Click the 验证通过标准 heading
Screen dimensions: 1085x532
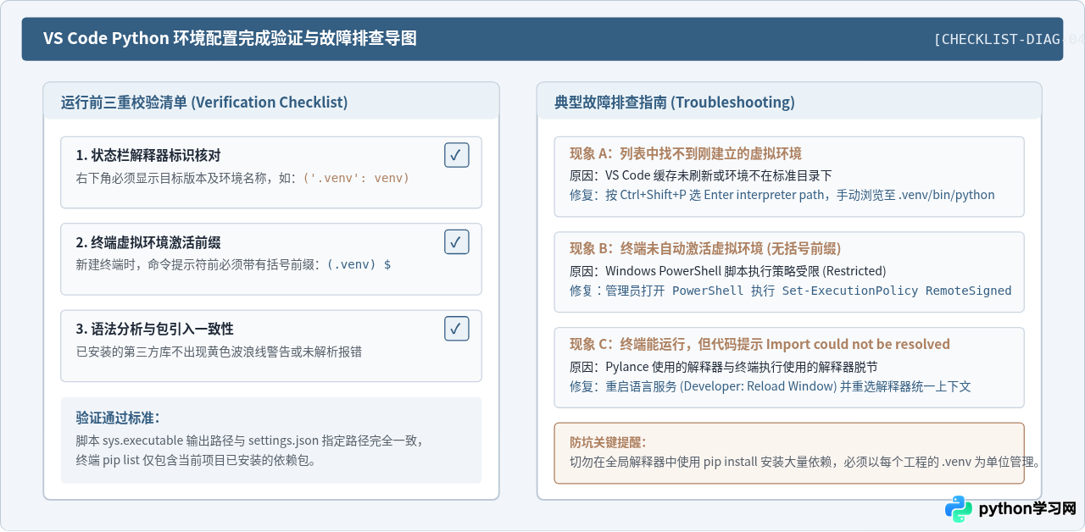[118, 418]
